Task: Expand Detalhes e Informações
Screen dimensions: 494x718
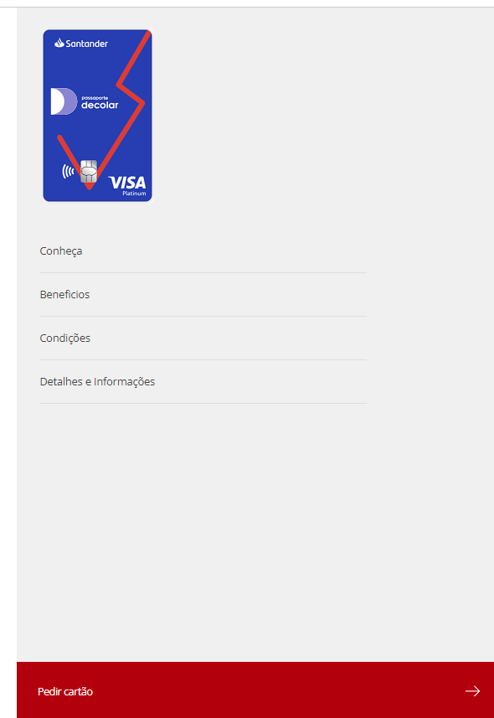Action: pos(203,381)
